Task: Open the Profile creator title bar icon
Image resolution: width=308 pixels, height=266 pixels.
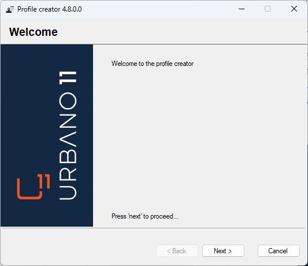Action: [x=10, y=9]
